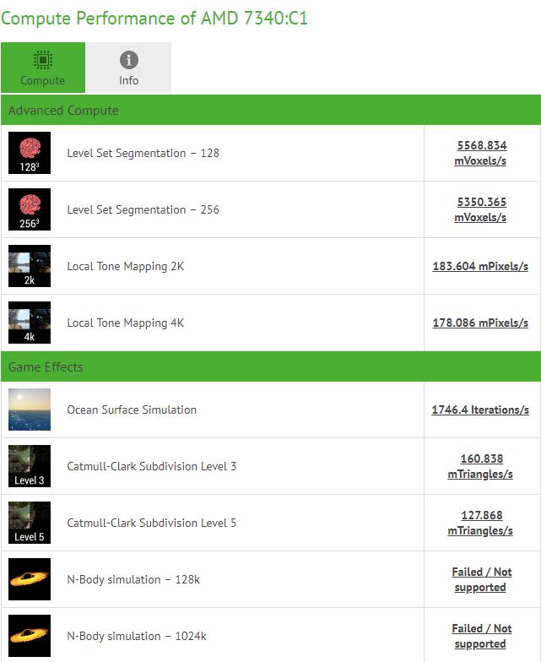The width and height of the screenshot is (541, 662).
Task: Click the Local Tone Mapping 2K thumbnail
Action: pos(30,266)
